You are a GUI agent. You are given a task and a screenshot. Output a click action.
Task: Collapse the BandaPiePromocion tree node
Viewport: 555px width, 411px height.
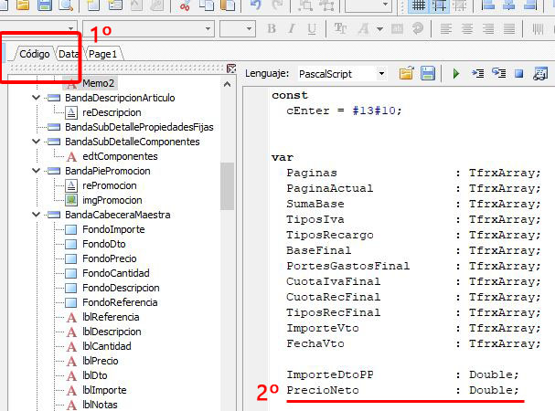37,171
